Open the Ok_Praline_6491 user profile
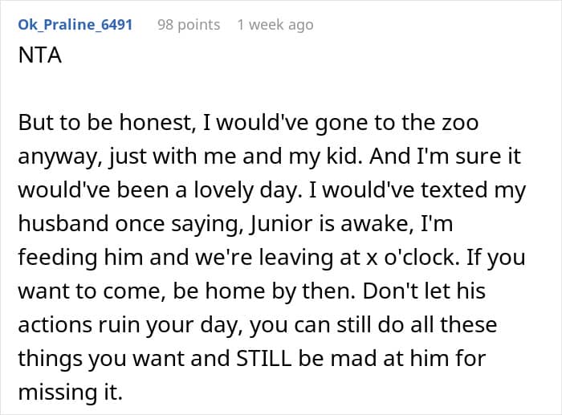This screenshot has width=562, height=415. tap(75, 25)
